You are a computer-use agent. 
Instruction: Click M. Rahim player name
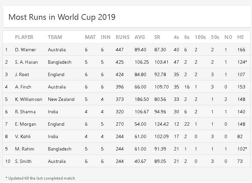coord(25,149)
